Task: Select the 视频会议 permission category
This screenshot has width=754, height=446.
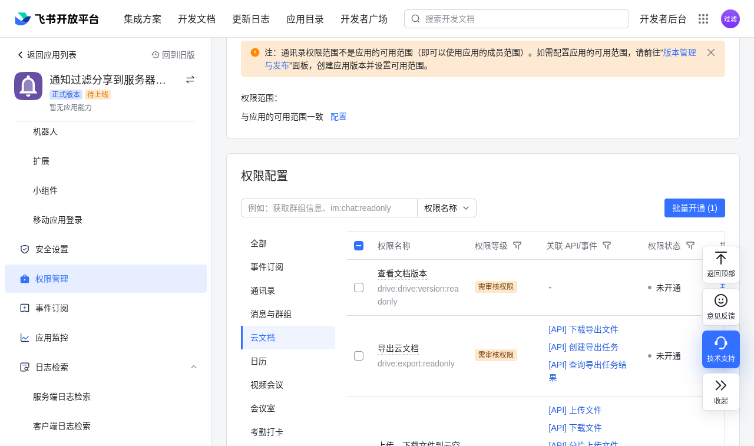Action: [288, 385]
